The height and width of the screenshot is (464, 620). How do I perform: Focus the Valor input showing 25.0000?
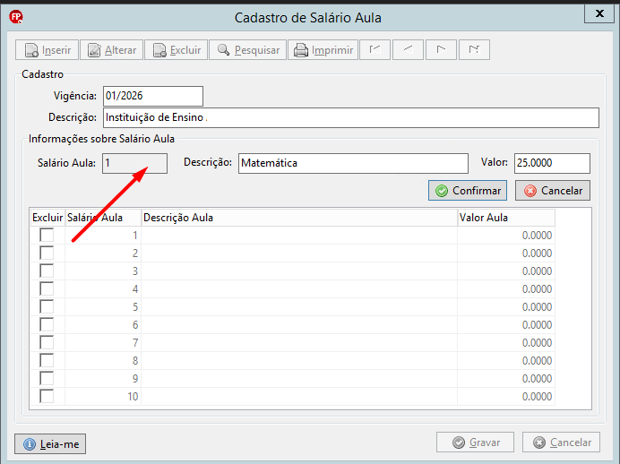(x=552, y=163)
